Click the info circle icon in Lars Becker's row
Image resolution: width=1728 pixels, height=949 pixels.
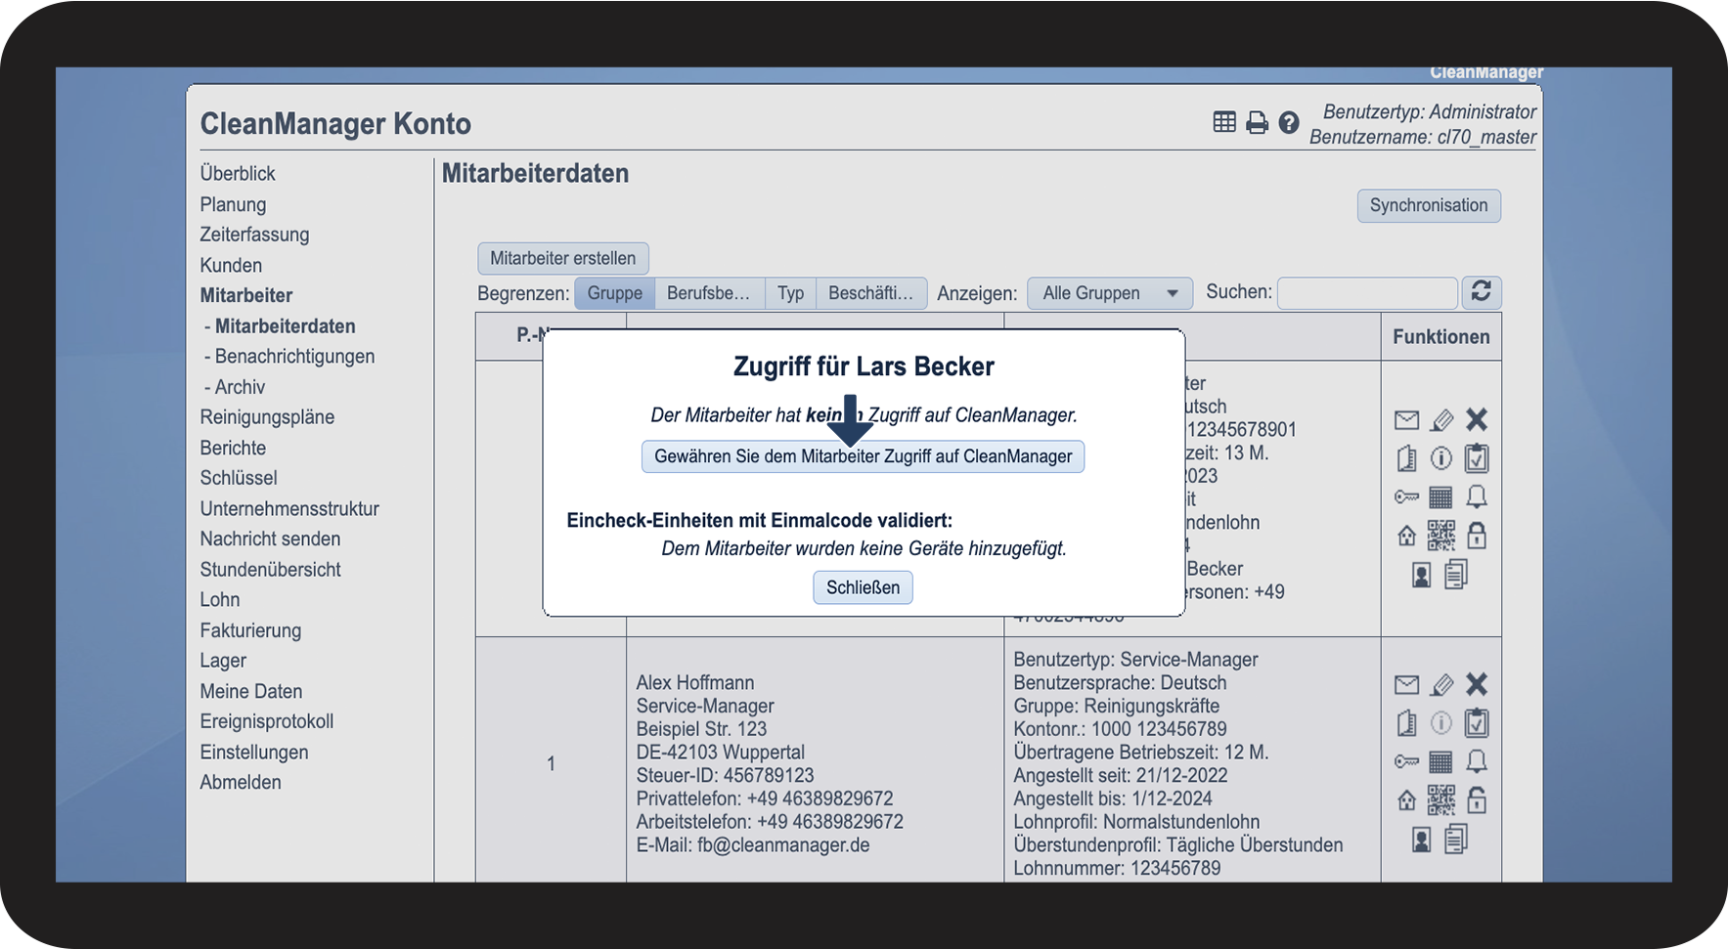[x=1441, y=458]
